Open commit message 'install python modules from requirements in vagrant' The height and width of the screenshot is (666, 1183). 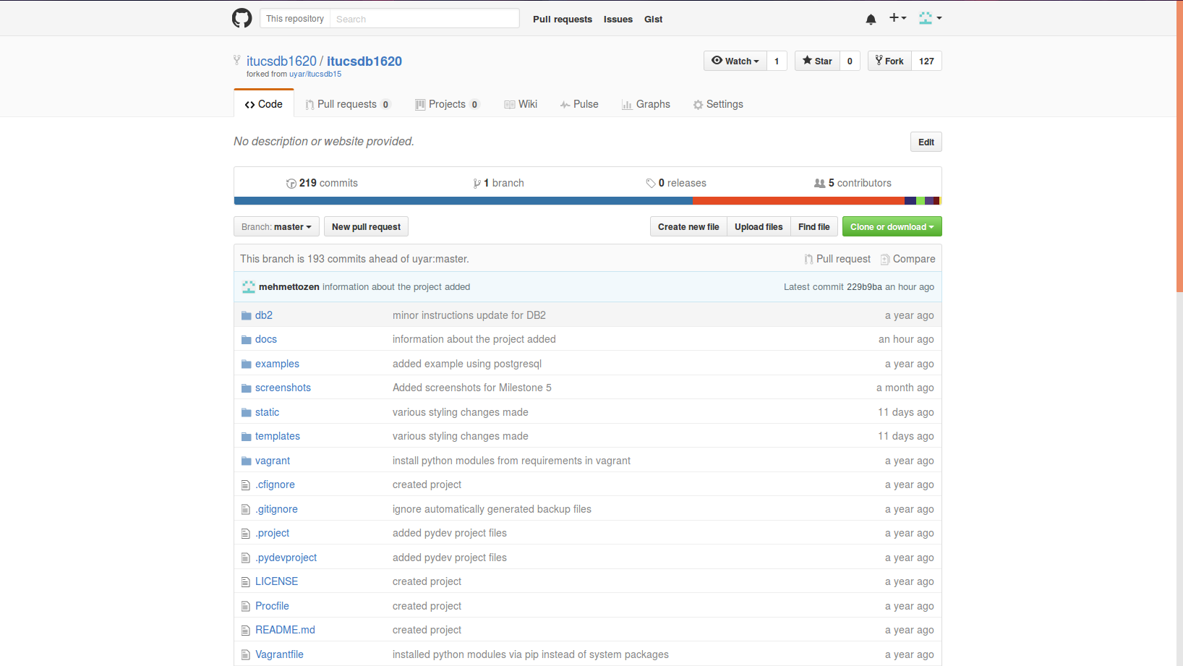(x=511, y=461)
